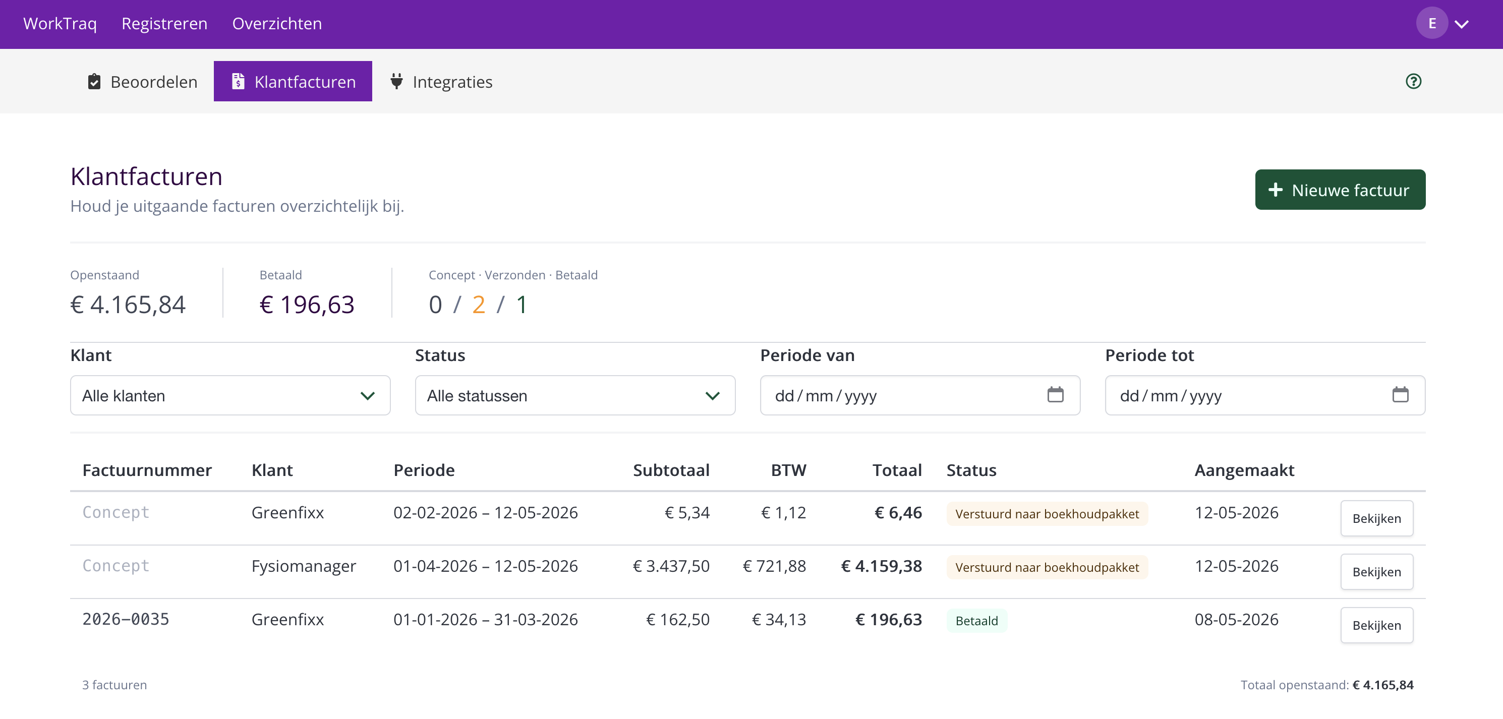The image size is (1503, 719).
Task: Switch to the Beoordelen tab
Action: pyautogui.click(x=142, y=82)
